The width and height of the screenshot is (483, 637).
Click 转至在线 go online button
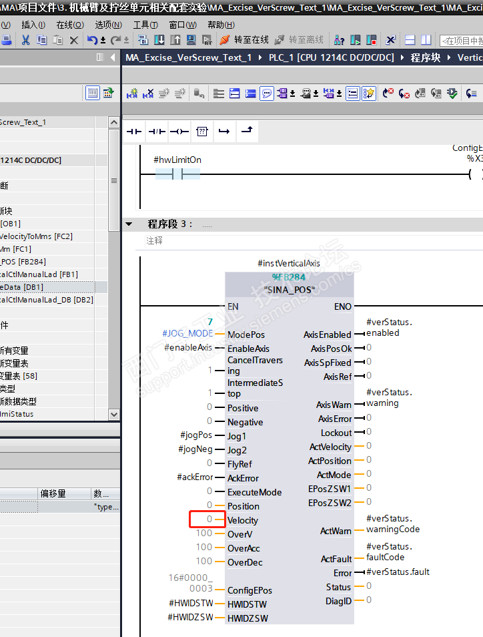click(244, 40)
